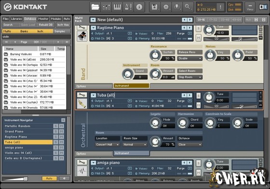Screen dimensions: 270x189
Task: Open the master metronome icon
Action: click(128, 7)
